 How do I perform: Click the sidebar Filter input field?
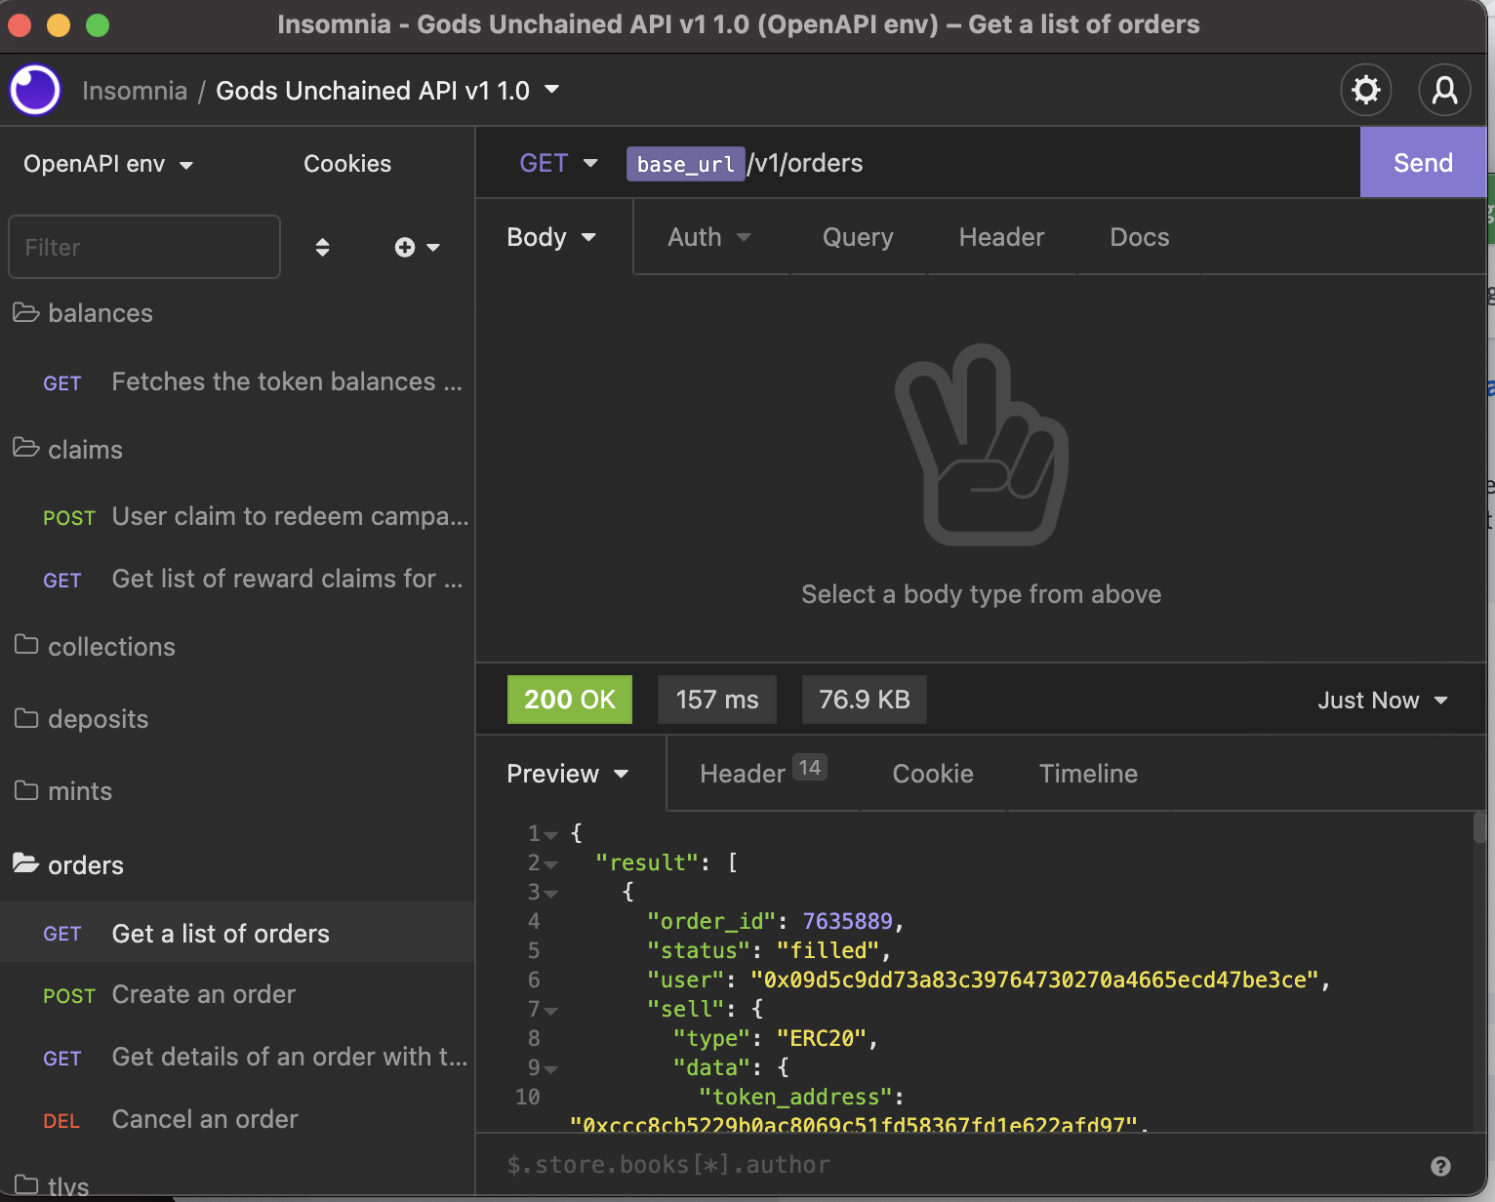144,247
